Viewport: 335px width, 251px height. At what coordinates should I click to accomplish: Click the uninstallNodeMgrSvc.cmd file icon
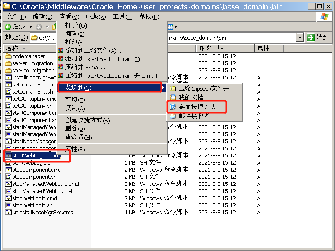pos(8,212)
